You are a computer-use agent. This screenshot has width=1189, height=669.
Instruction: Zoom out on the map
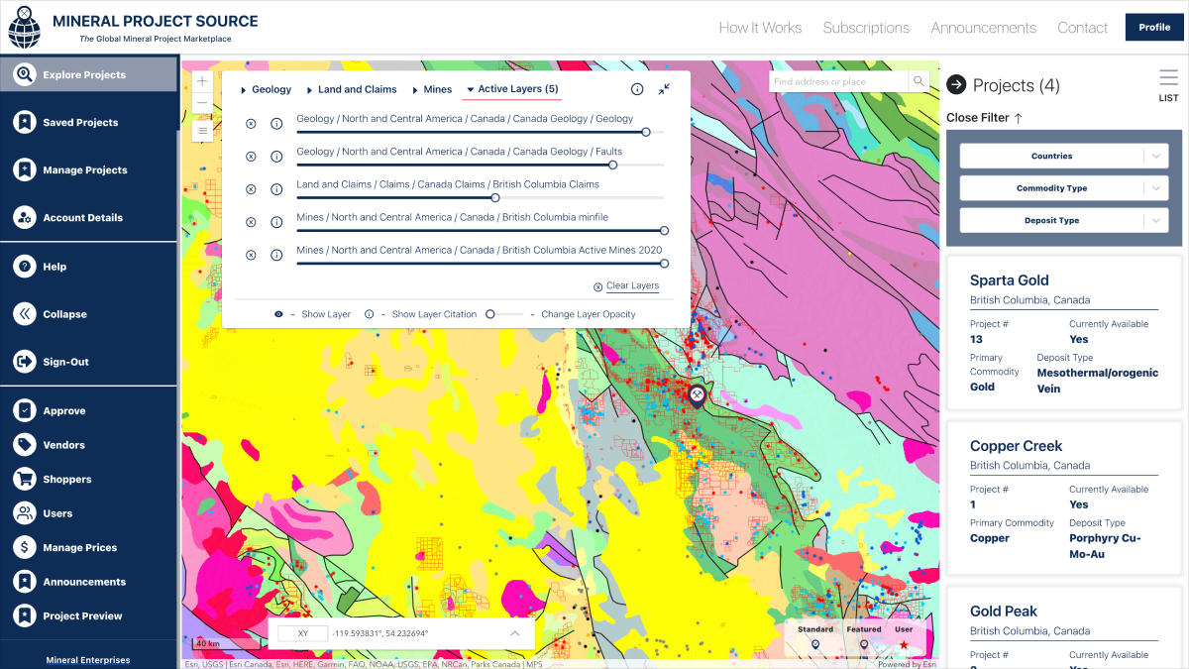tap(202, 104)
